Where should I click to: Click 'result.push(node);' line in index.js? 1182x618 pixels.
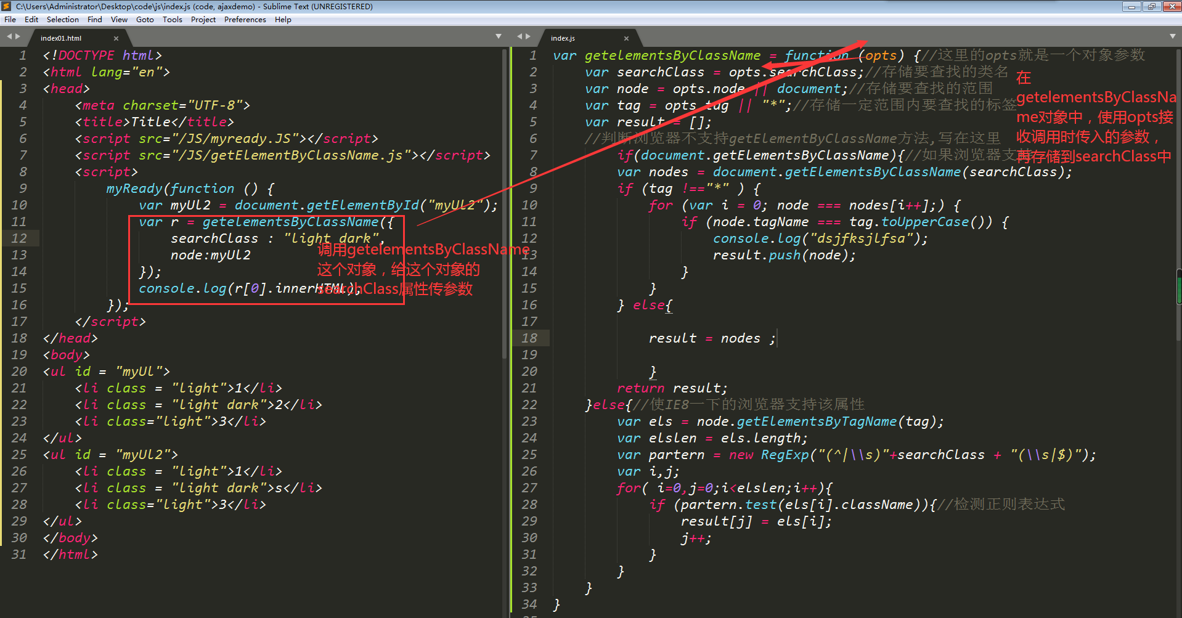tap(785, 255)
